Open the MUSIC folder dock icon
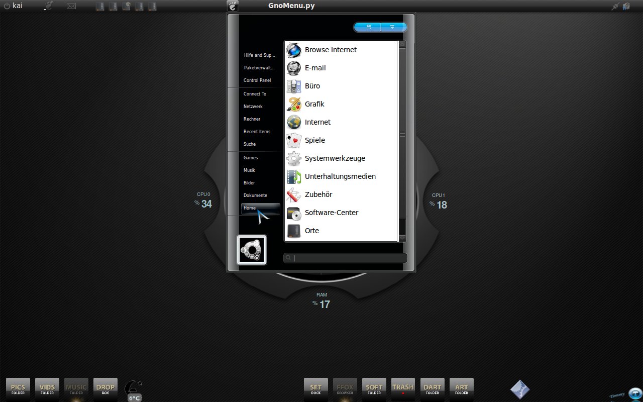This screenshot has height=402, width=643. click(76, 389)
